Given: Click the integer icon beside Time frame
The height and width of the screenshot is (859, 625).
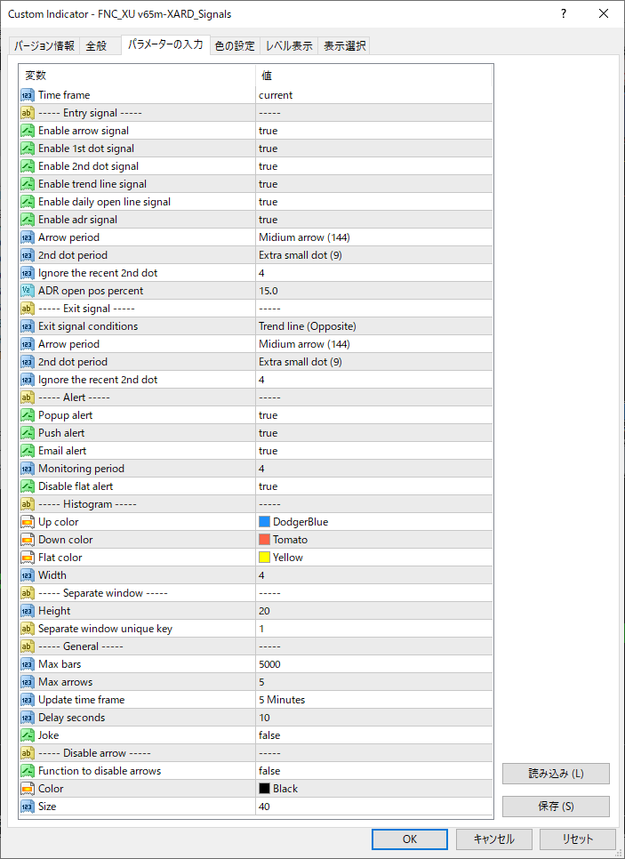Looking at the screenshot, I should click(x=27, y=95).
